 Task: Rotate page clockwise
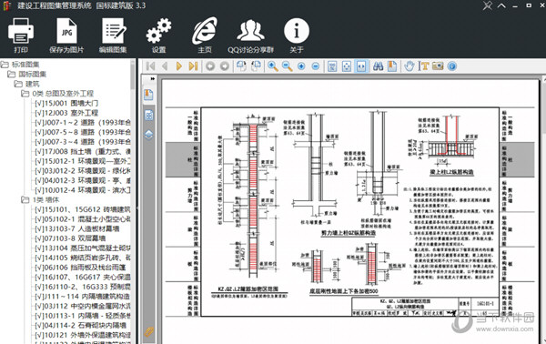(256, 66)
